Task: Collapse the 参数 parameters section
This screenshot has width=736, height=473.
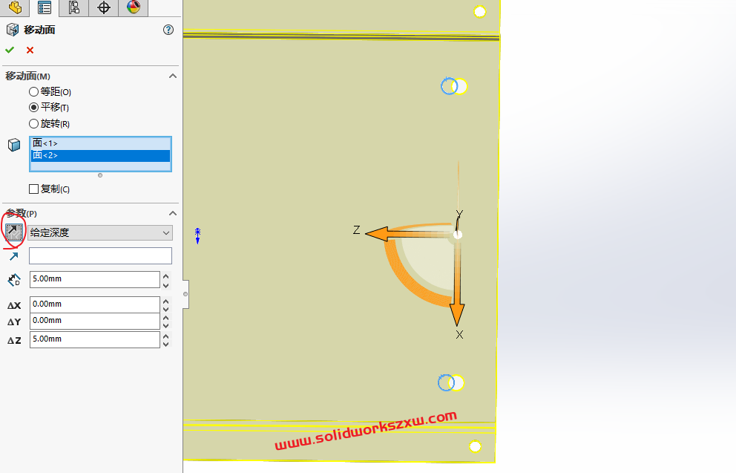Action: click(x=173, y=213)
